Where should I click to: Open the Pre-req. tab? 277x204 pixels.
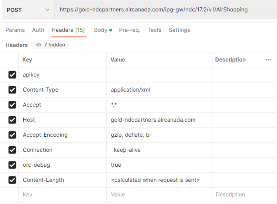coord(129,30)
